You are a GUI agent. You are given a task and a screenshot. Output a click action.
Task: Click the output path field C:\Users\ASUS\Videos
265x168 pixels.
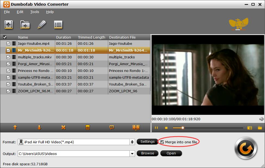tap(73, 154)
